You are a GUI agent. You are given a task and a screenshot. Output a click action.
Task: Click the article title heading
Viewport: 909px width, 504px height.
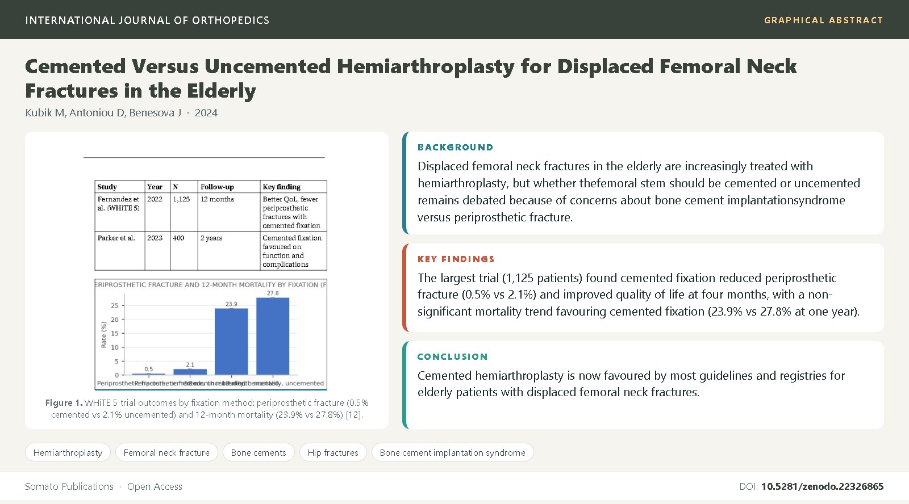pos(411,78)
